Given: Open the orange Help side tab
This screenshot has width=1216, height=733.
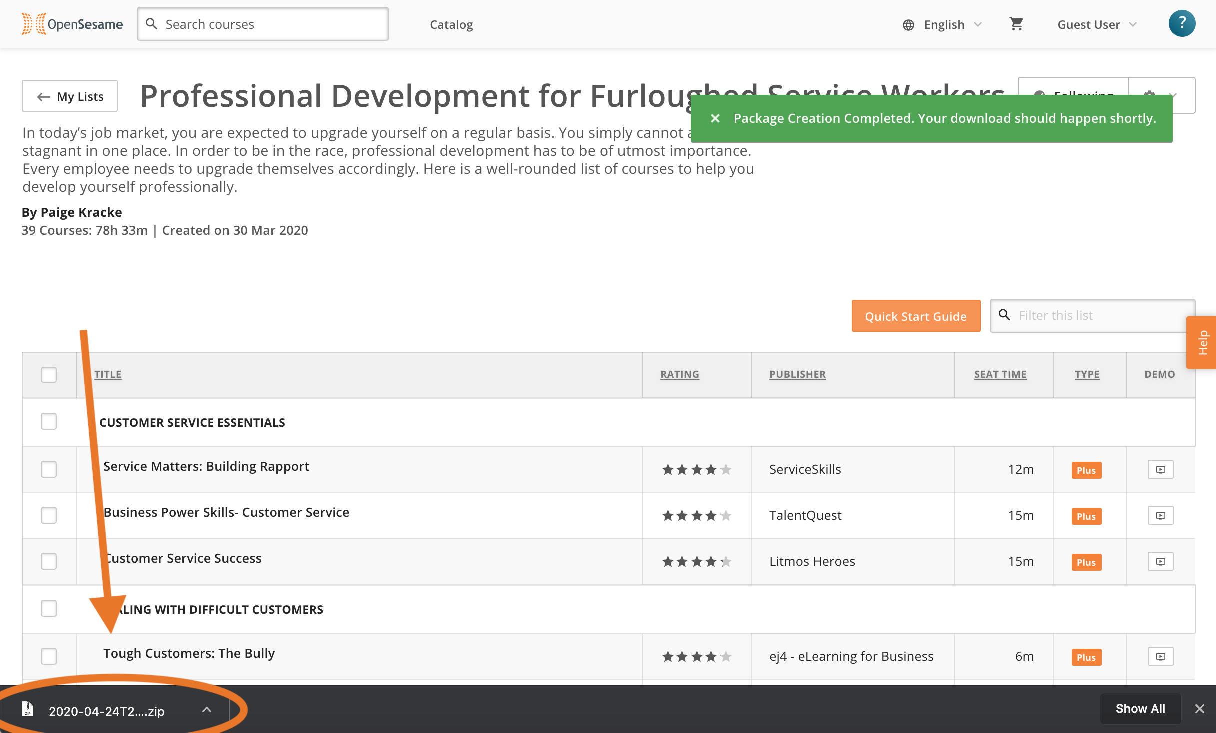Looking at the screenshot, I should [1202, 343].
